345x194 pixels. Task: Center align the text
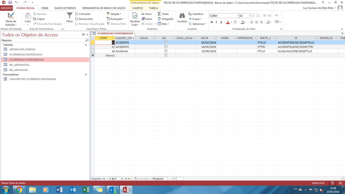click(x=257, y=22)
